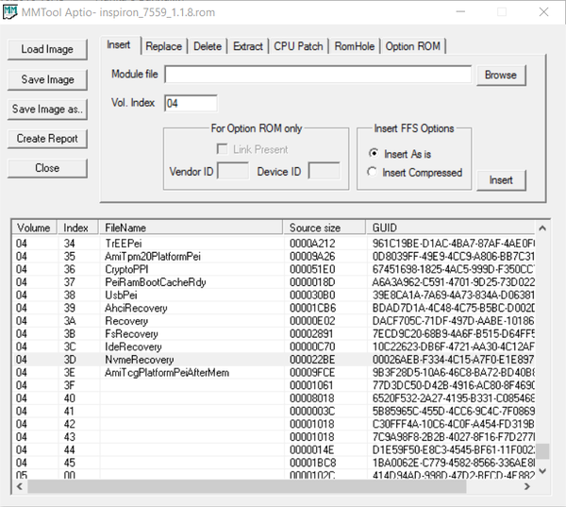566x507 pixels.
Task: Click source size 0000003C in row 41
Action: point(312,412)
